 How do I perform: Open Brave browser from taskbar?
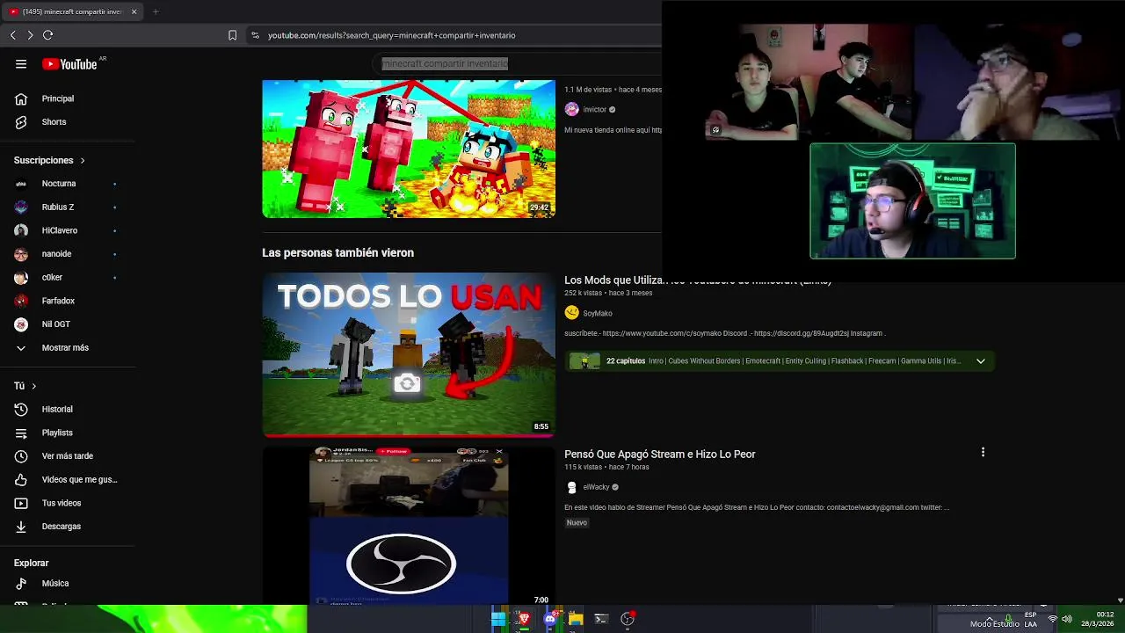524,619
